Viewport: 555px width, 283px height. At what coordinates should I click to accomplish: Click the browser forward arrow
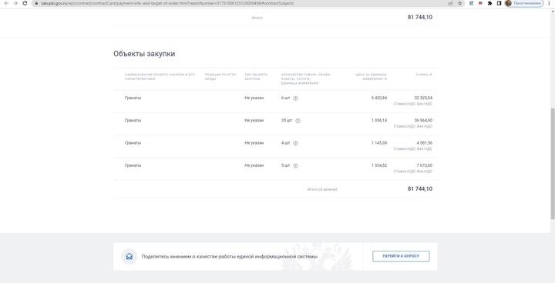(x=15, y=3)
